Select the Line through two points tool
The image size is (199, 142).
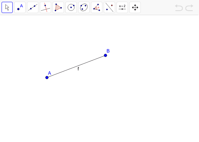33,7
